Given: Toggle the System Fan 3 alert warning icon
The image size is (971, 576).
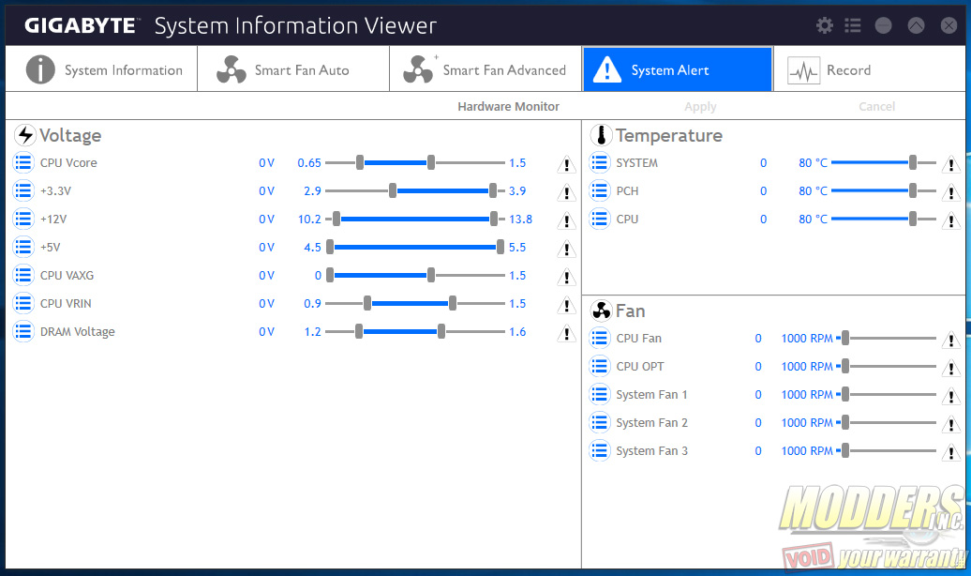Looking at the screenshot, I should (950, 452).
